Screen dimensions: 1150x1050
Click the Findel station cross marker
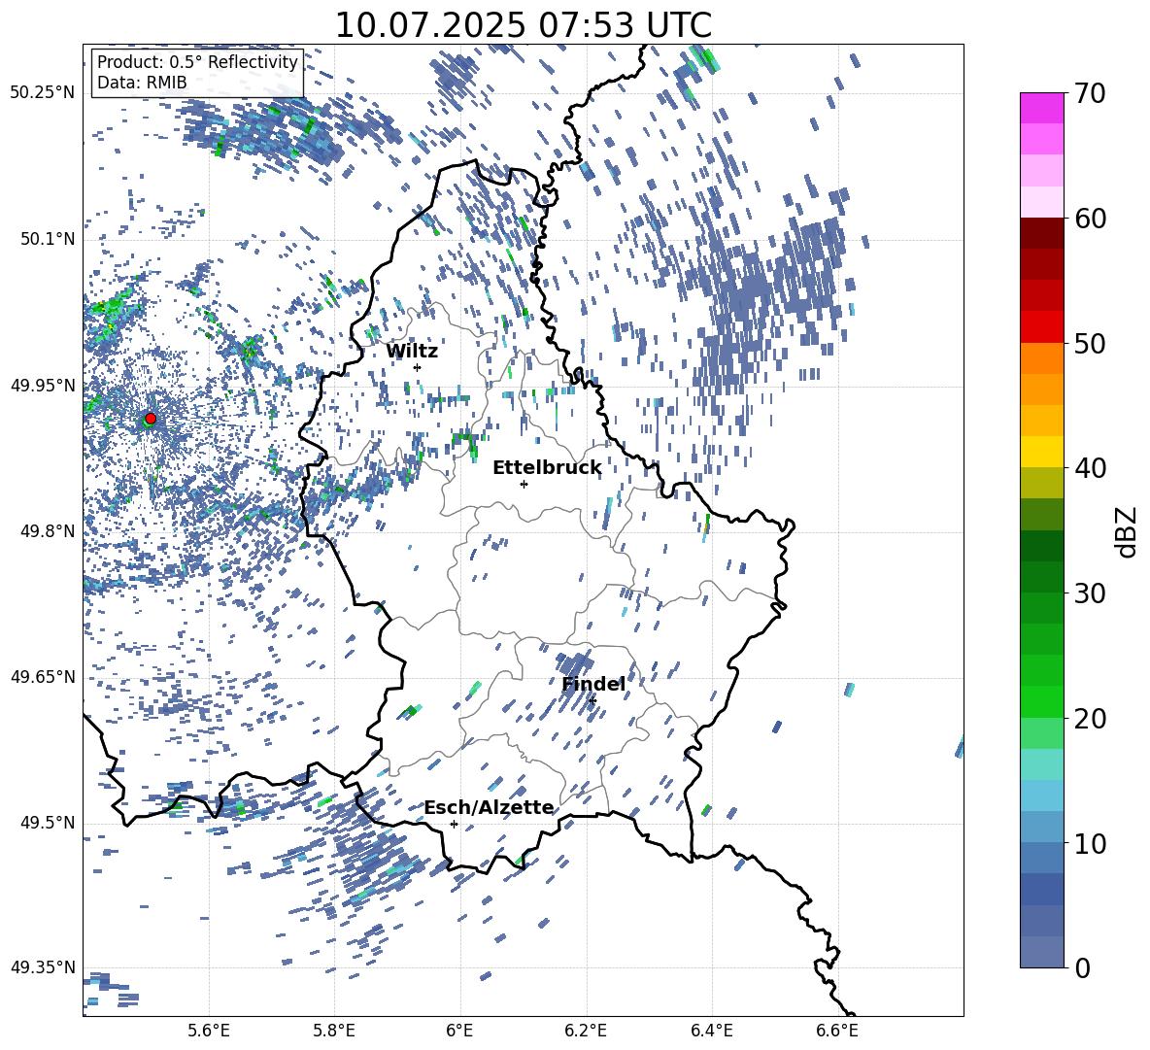tap(592, 700)
